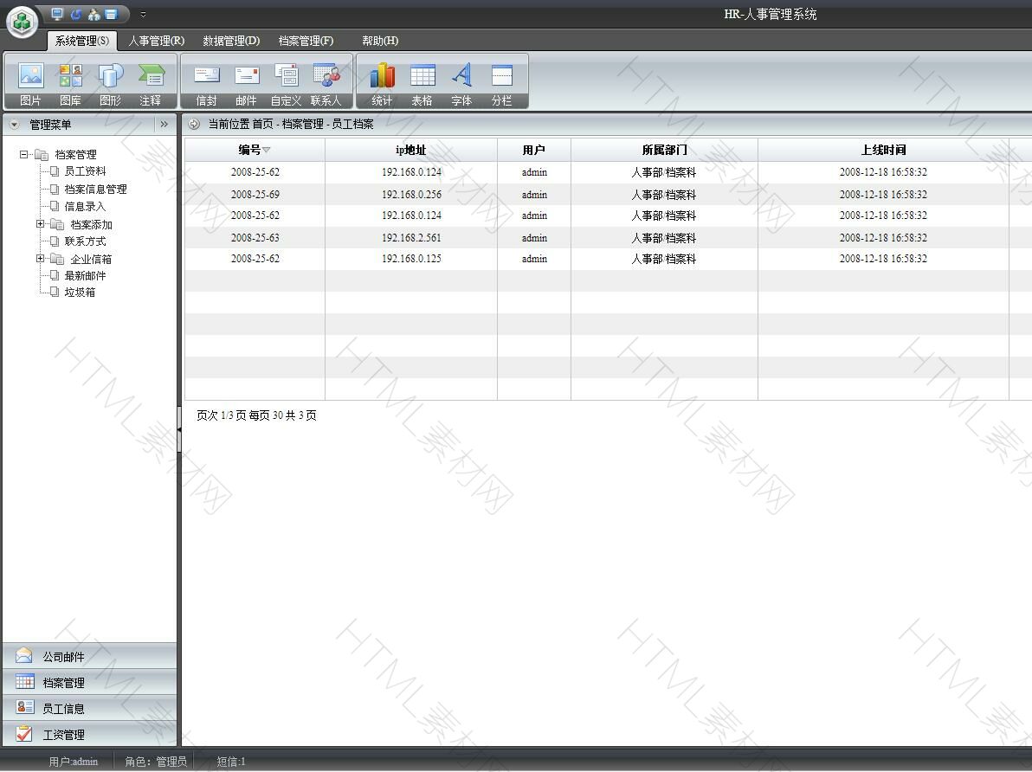Select the 字体 (font) toolbar icon
1032x772 pixels.
point(461,77)
